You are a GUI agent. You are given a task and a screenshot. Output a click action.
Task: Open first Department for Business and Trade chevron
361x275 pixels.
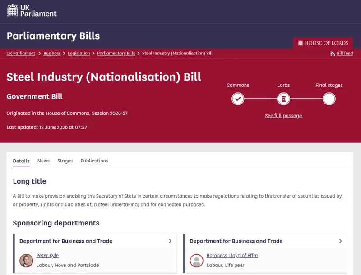coord(170,241)
